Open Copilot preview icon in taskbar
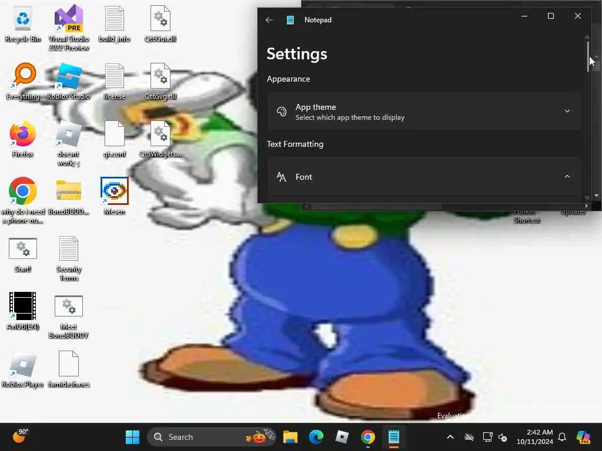The height and width of the screenshot is (451, 602). [584, 437]
